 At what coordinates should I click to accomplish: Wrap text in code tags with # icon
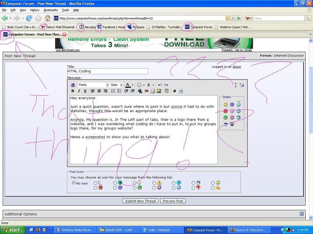(x=175, y=91)
